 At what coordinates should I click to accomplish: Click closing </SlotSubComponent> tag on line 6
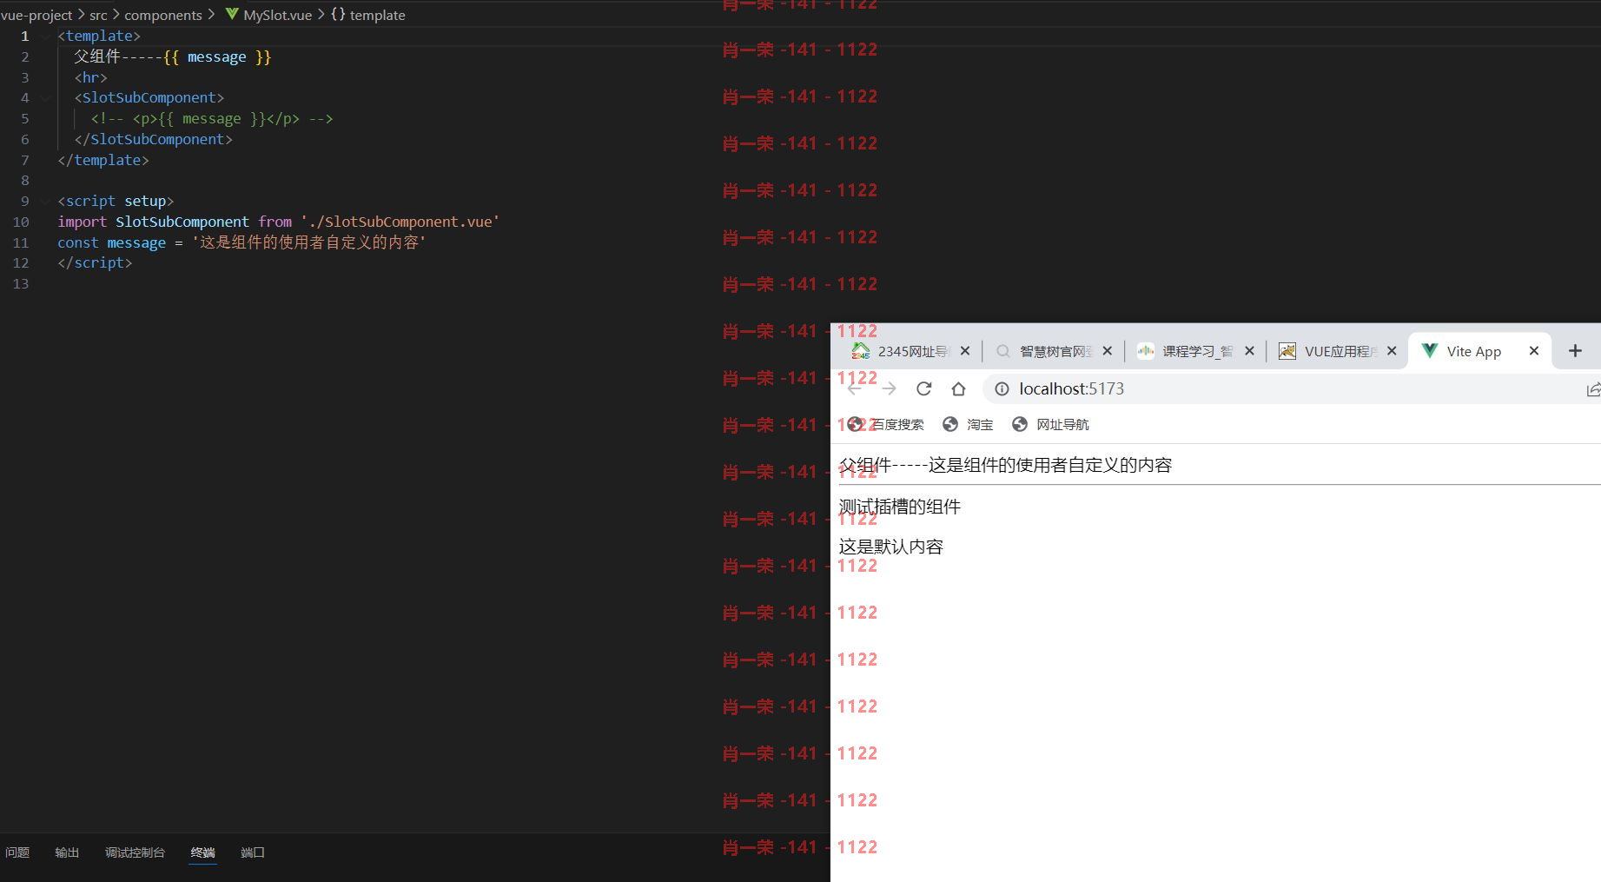[153, 139]
